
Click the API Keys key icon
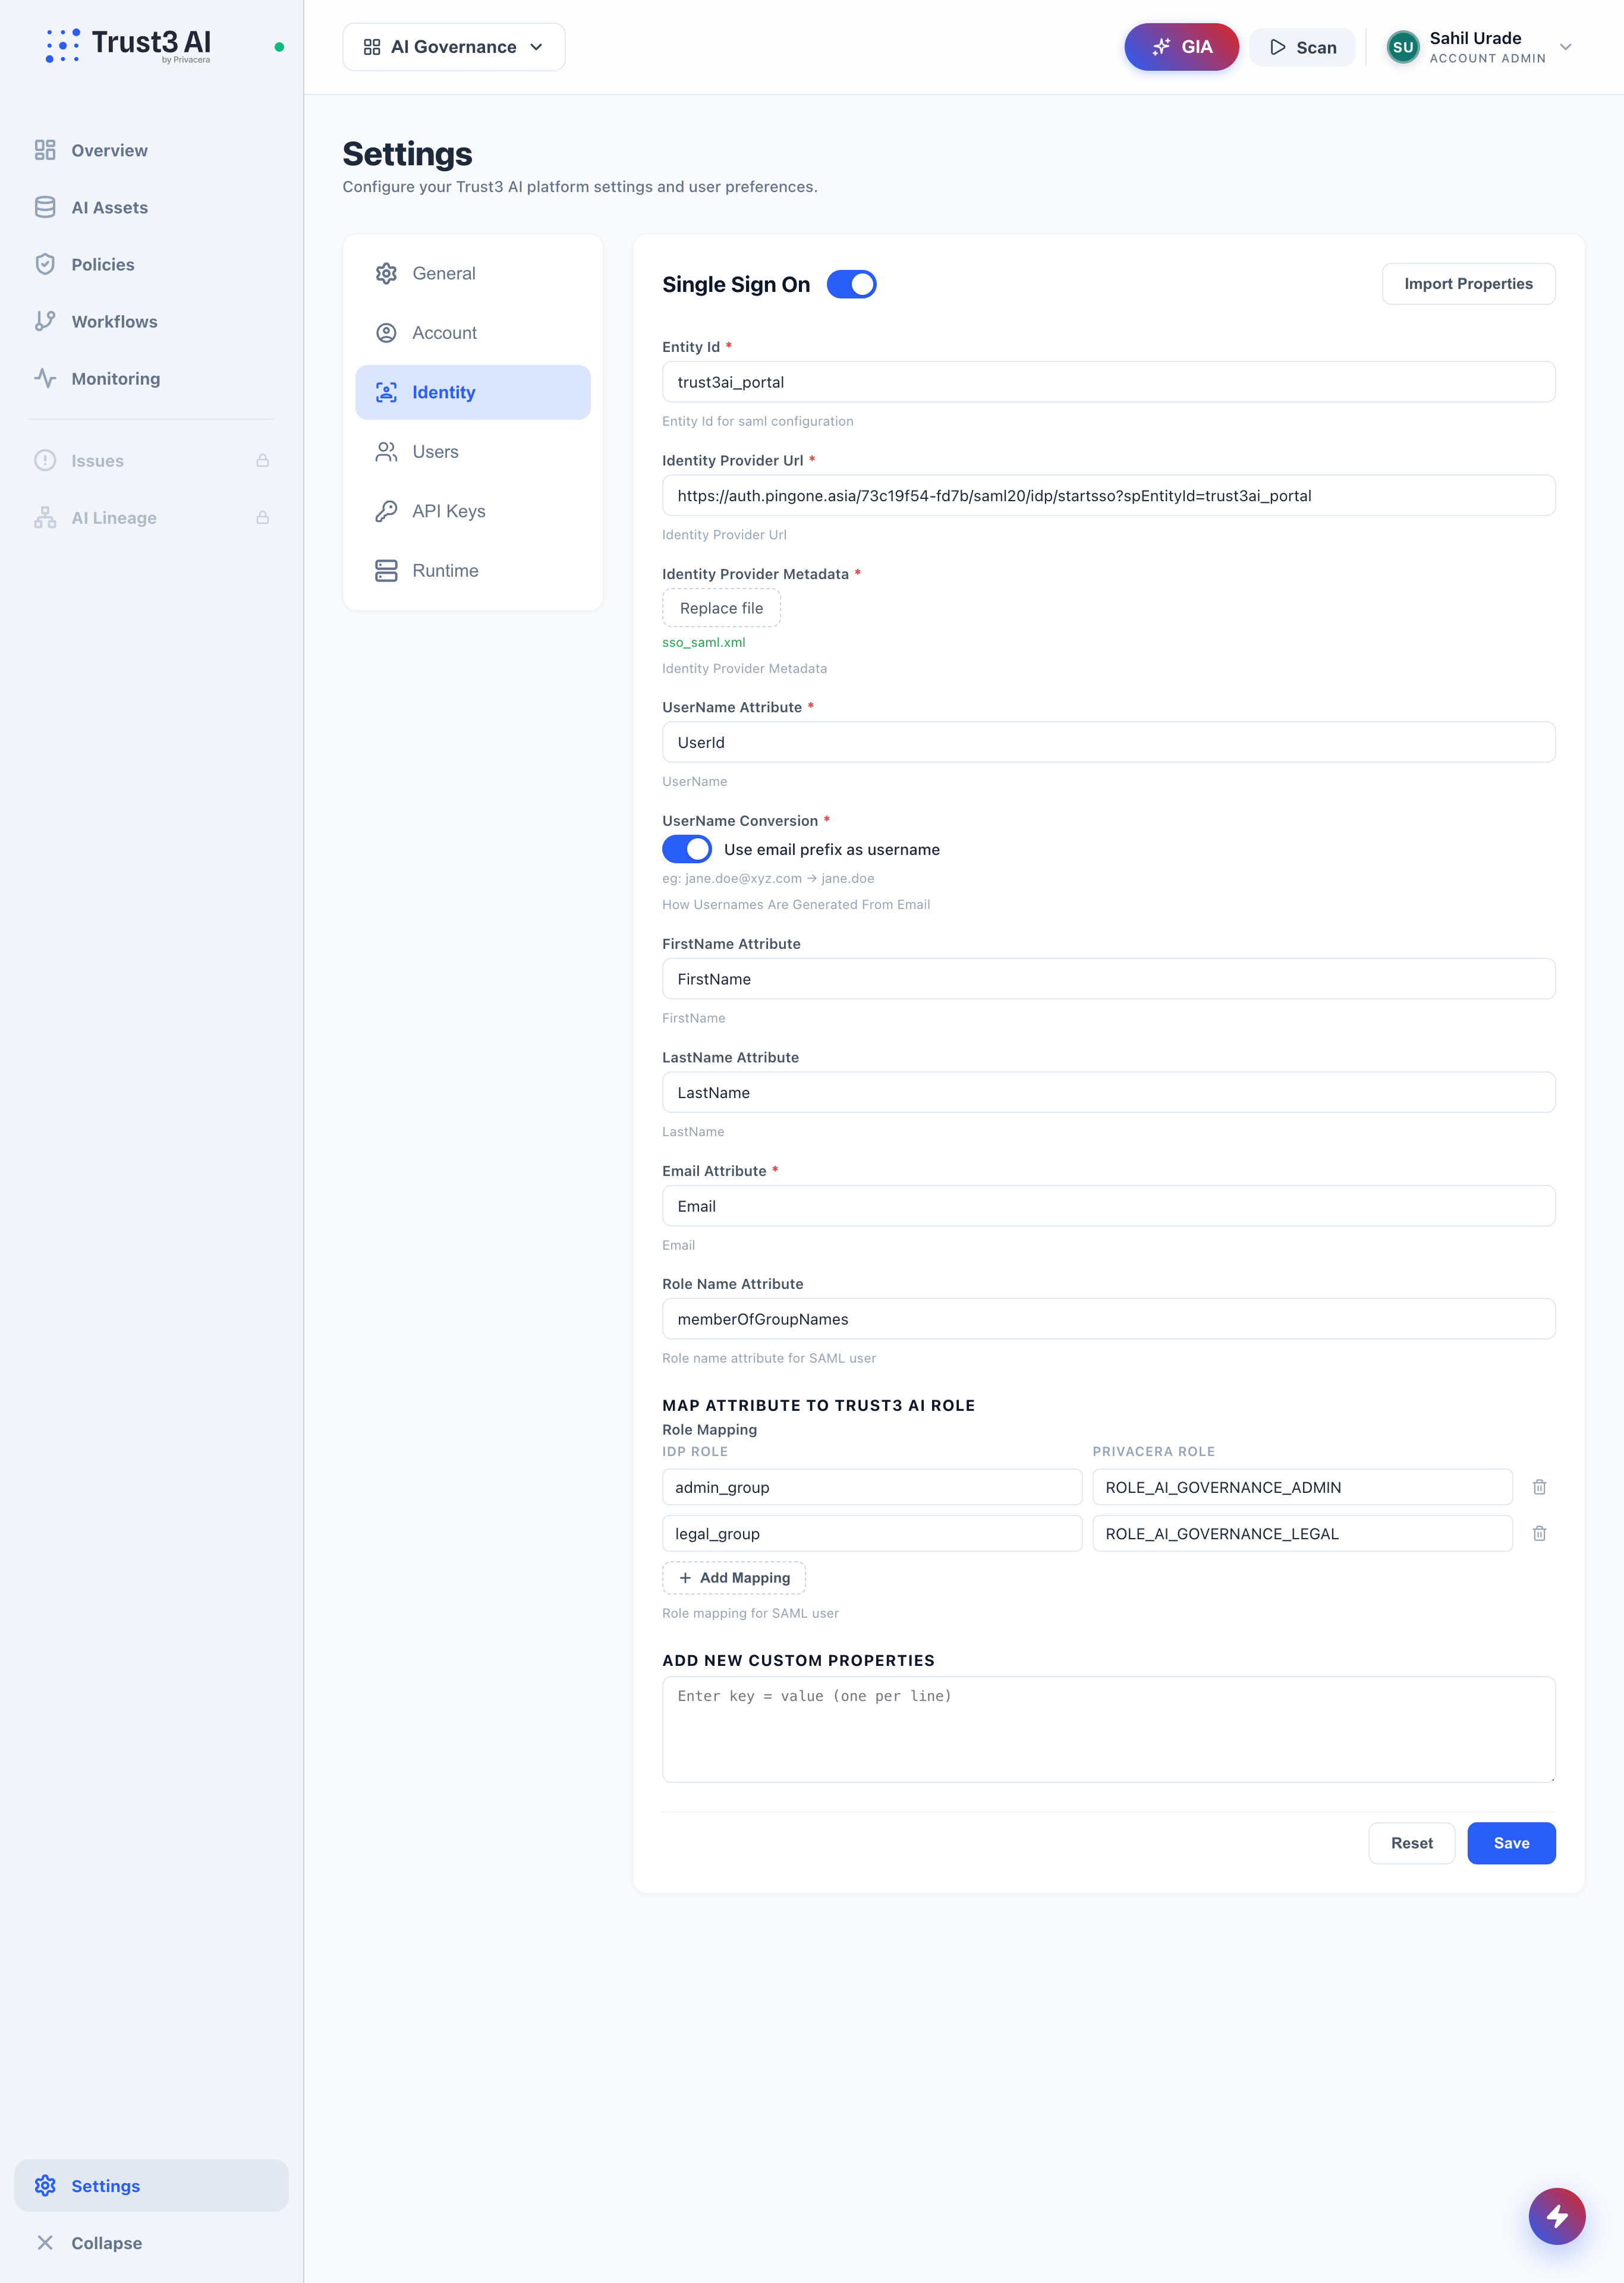tap(386, 511)
